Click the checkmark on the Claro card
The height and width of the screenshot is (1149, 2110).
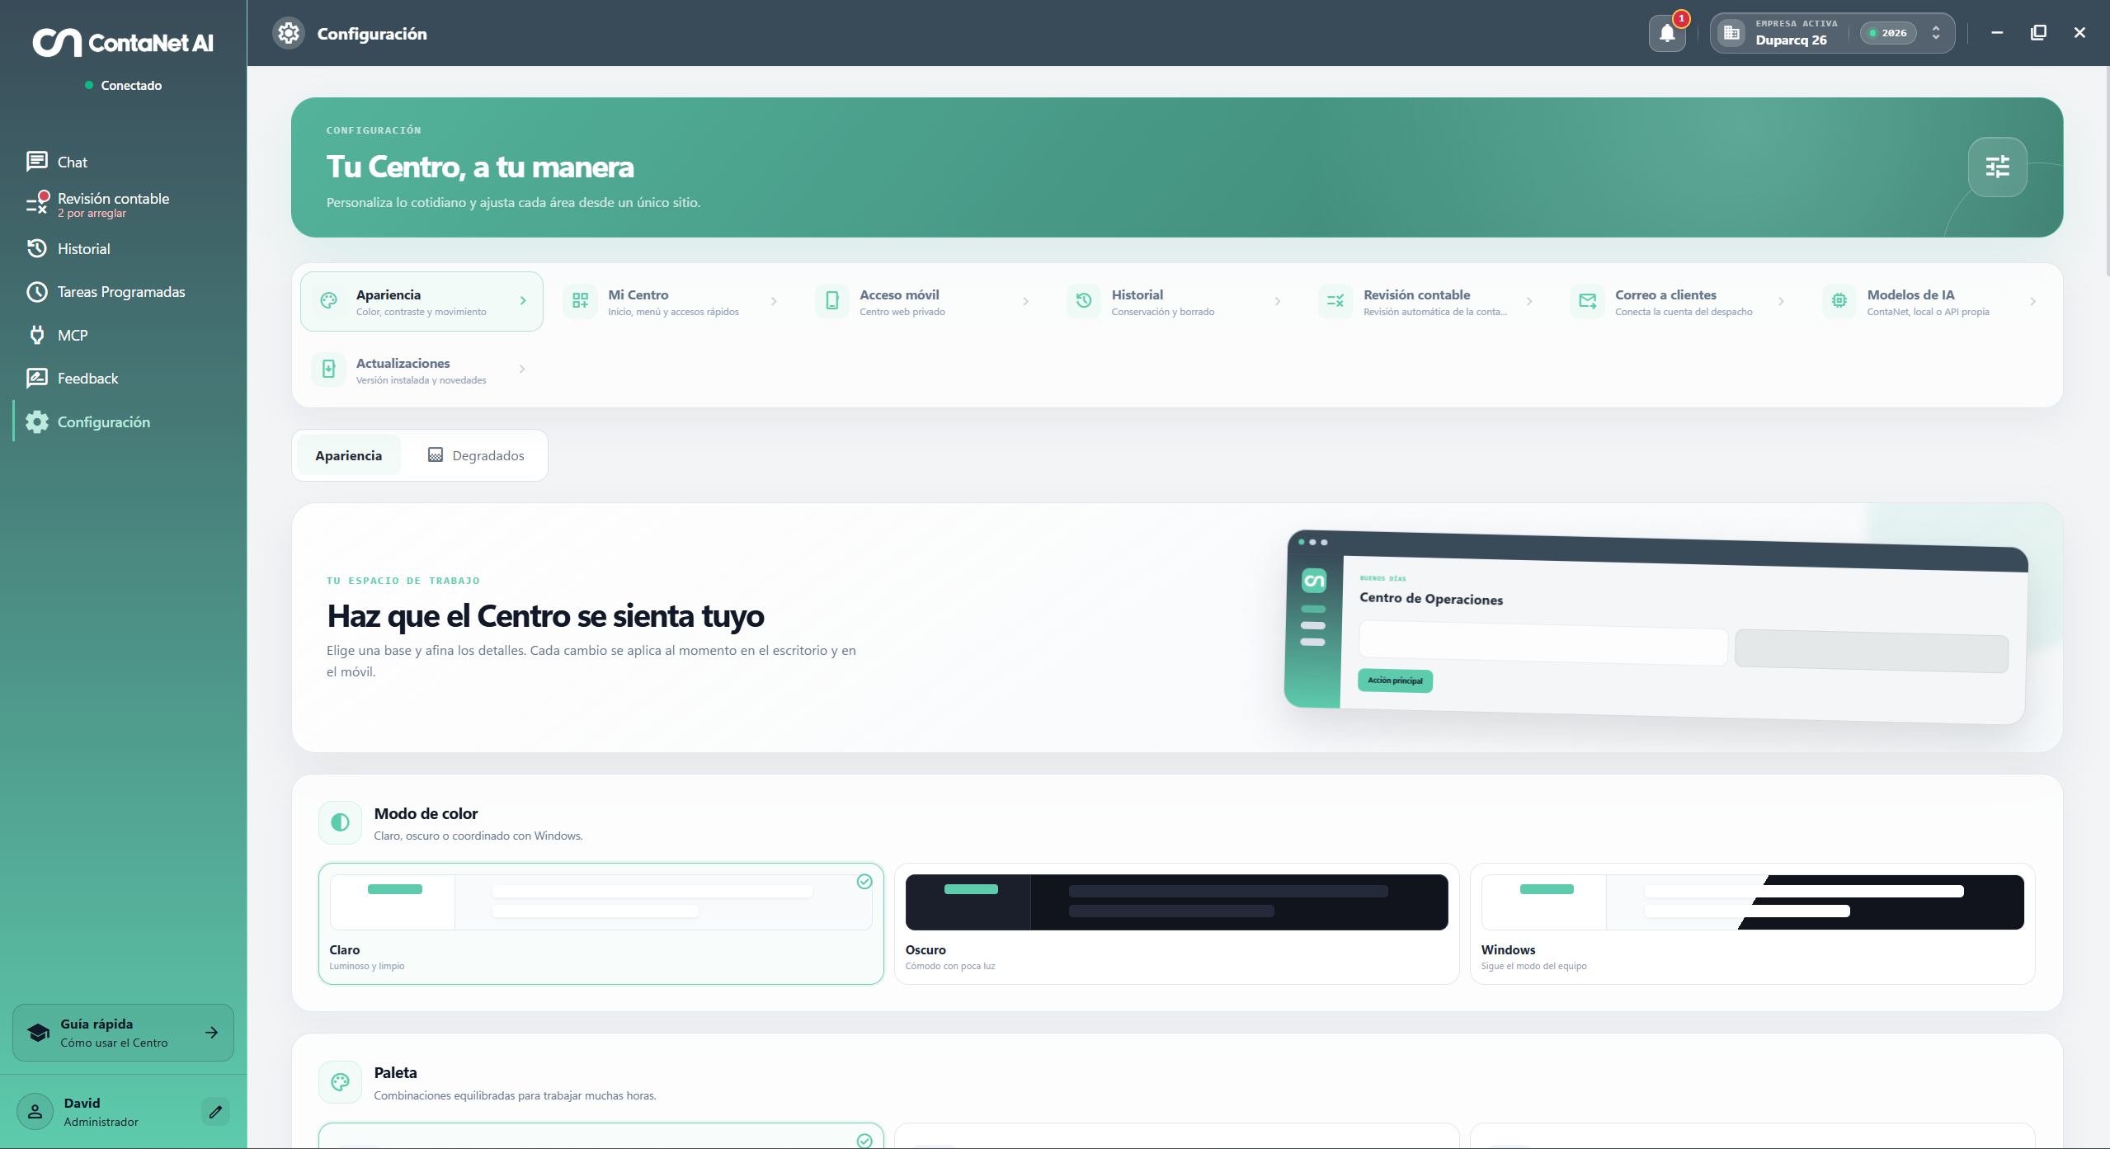[x=864, y=882]
